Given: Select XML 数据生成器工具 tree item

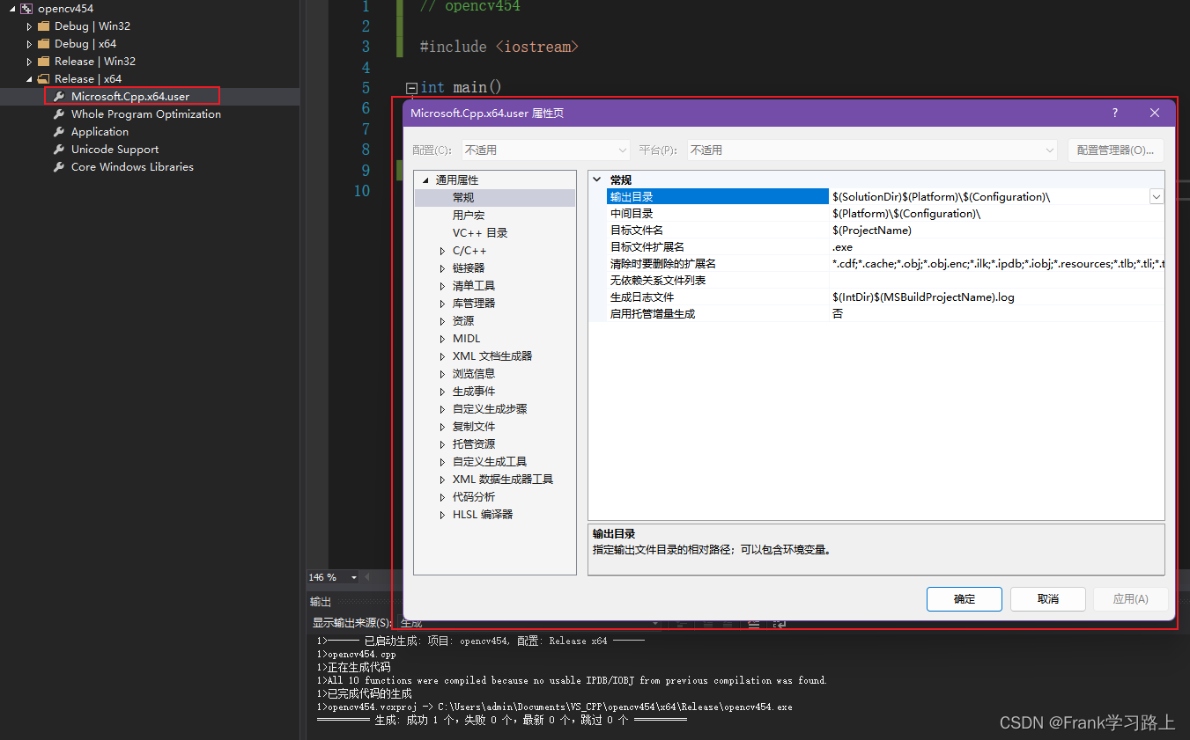Looking at the screenshot, I should pyautogui.click(x=503, y=480).
